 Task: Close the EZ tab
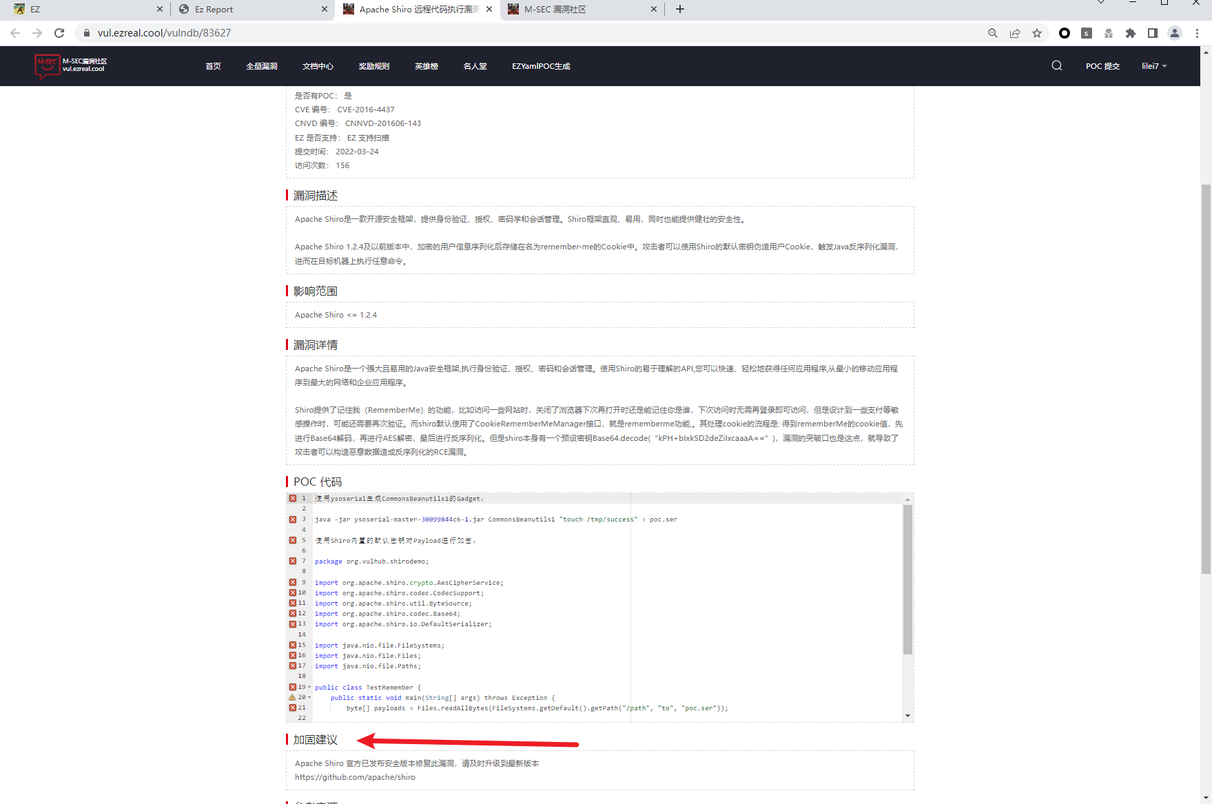click(160, 9)
